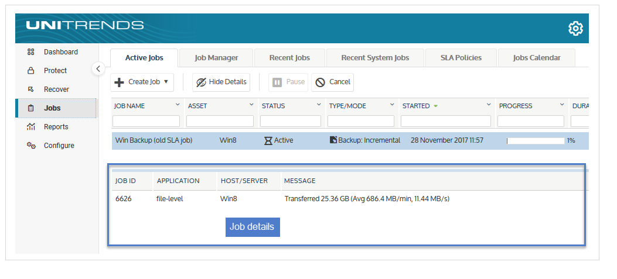
Task: Select the "Win Backup (old SLA job)" row
Action: 350,141
